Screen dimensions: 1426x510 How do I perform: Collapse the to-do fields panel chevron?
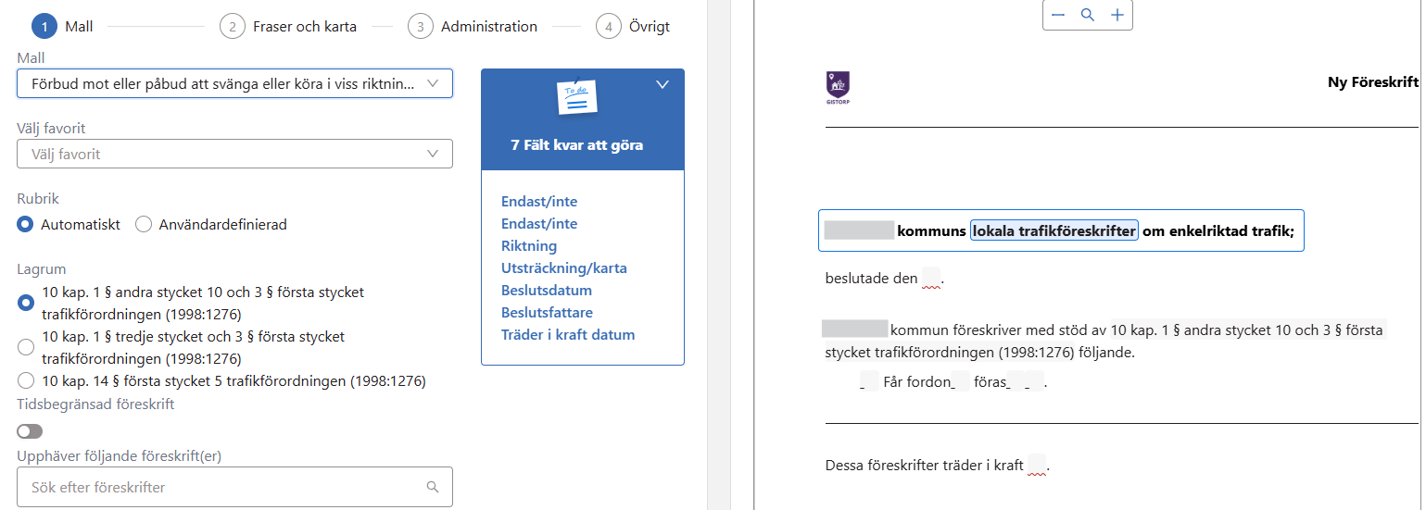(x=662, y=84)
